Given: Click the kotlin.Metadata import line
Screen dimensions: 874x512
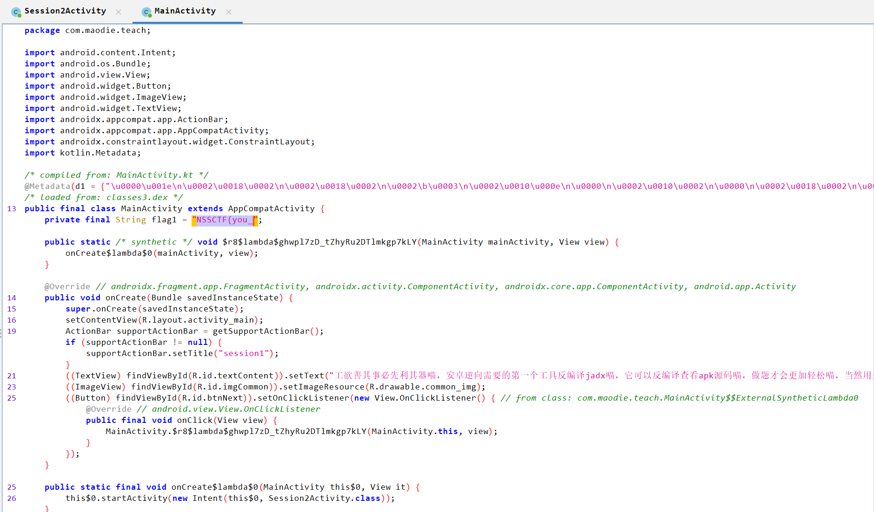Looking at the screenshot, I should click(100, 153).
